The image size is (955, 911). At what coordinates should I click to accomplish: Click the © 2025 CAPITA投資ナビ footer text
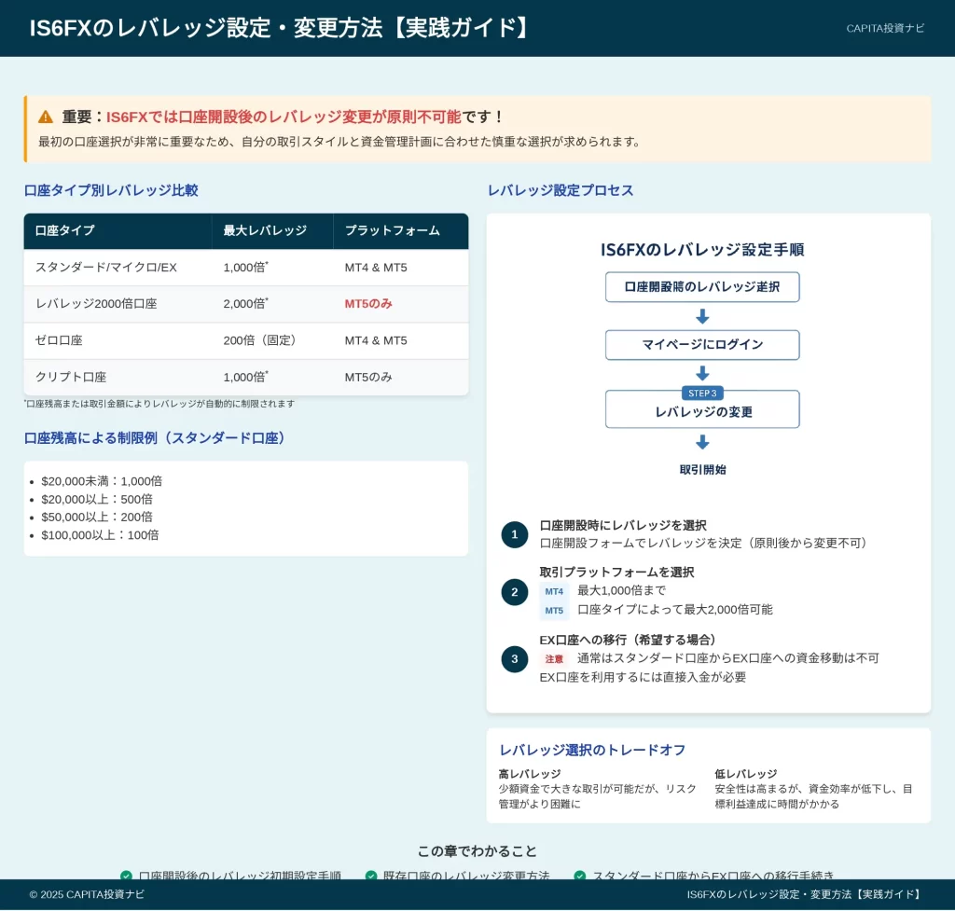tap(87, 894)
